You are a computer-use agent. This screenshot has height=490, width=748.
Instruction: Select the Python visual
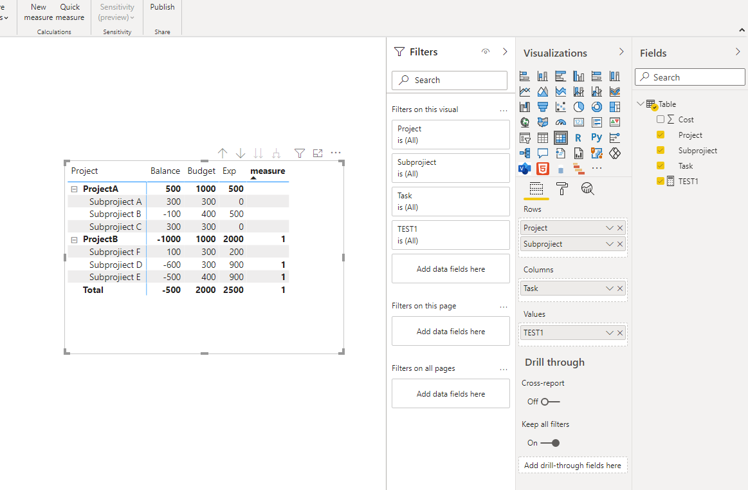597,138
